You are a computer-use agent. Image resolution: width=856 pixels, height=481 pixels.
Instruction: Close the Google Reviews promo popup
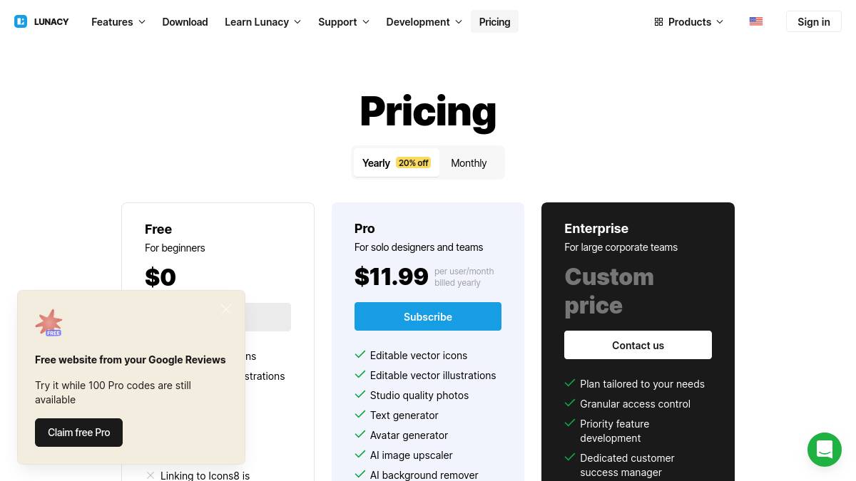[x=226, y=309]
